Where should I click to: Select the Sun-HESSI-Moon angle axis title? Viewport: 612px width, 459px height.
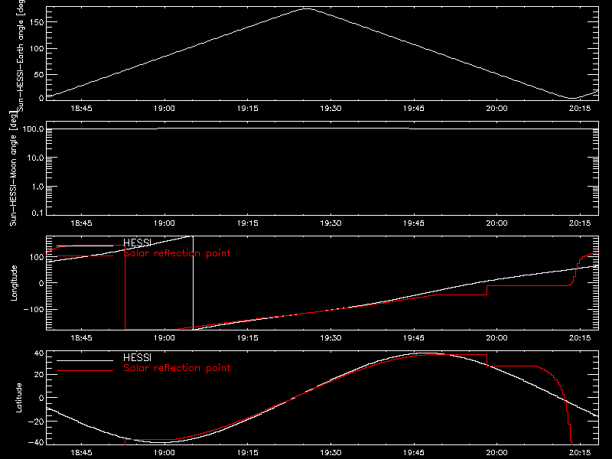(x=13, y=168)
